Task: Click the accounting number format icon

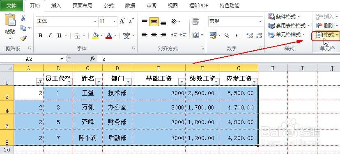Action: (x=213, y=36)
